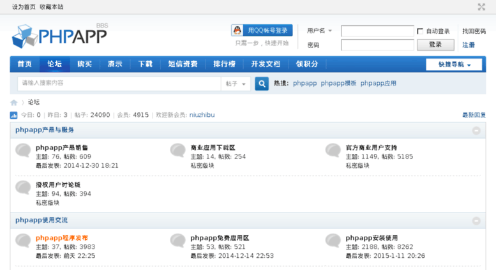Click hot search link phpapp

(304, 84)
